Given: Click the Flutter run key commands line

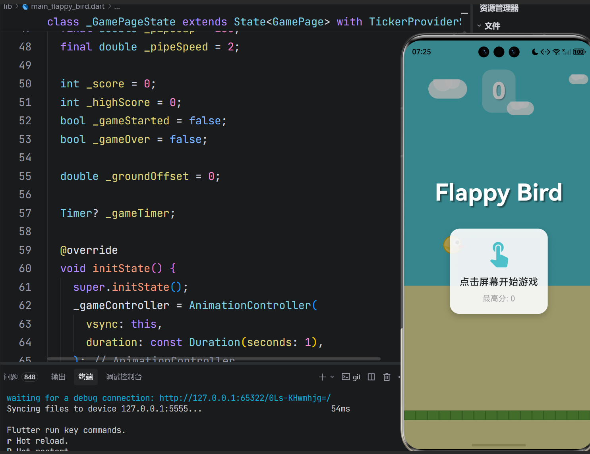Looking at the screenshot, I should [66, 430].
